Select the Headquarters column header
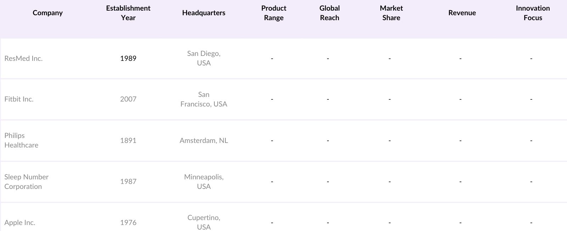The height and width of the screenshot is (231, 567). [203, 13]
